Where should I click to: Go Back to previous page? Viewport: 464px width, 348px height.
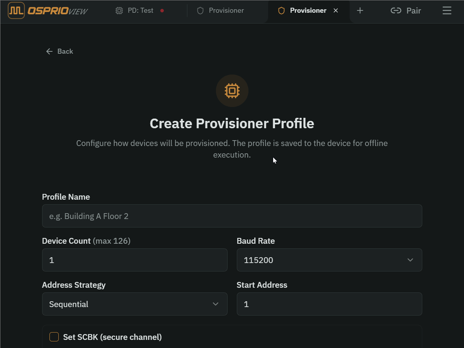click(59, 51)
